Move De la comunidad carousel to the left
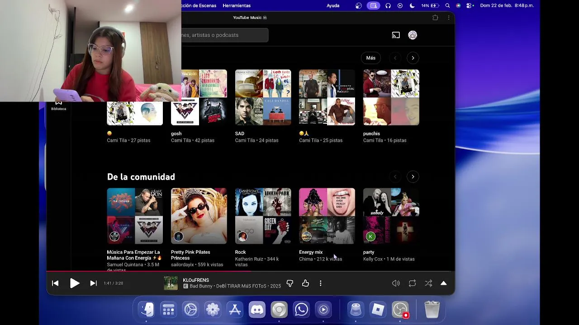This screenshot has height=325, width=579. coord(395,176)
